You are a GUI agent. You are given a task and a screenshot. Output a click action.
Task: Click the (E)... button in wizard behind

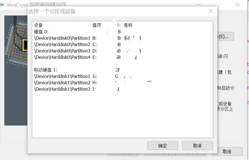(226, 36)
